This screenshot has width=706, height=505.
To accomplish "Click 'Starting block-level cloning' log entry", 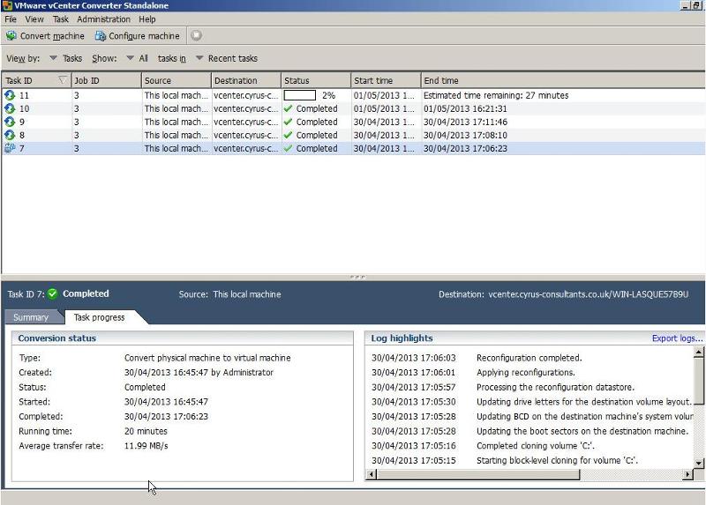I will pyautogui.click(x=557, y=460).
